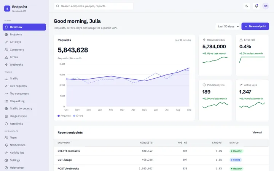The image size is (274, 171).
Task: Sort by P95 MS column header
Action: (182, 143)
